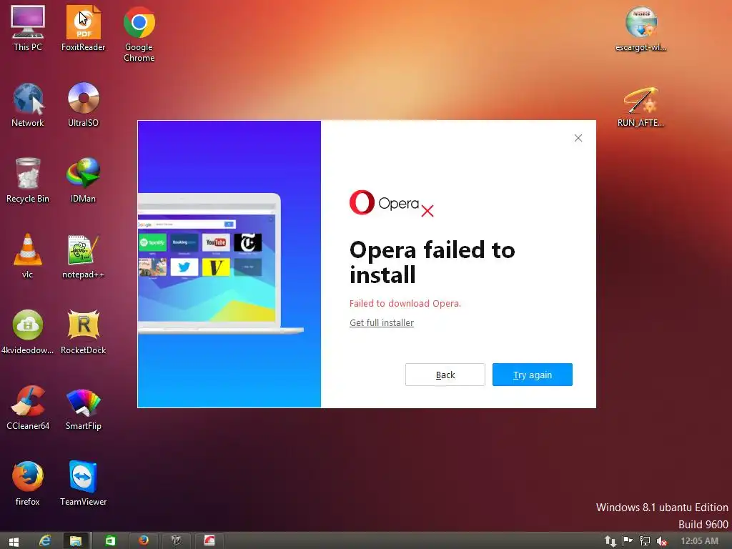The image size is (732, 549).
Task: Click the Back button
Action: pos(445,375)
